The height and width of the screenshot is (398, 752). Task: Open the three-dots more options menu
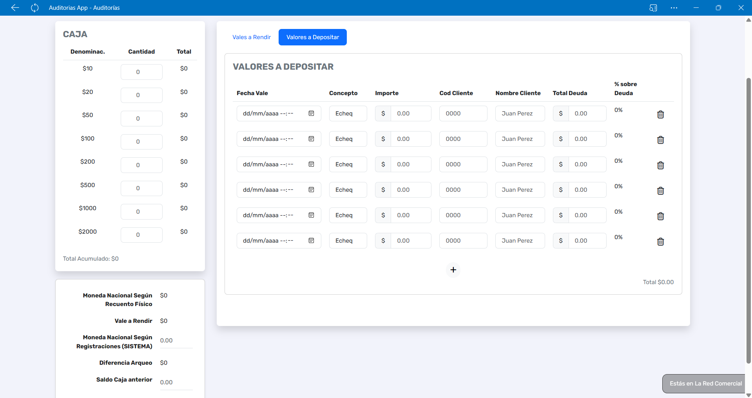(x=674, y=8)
